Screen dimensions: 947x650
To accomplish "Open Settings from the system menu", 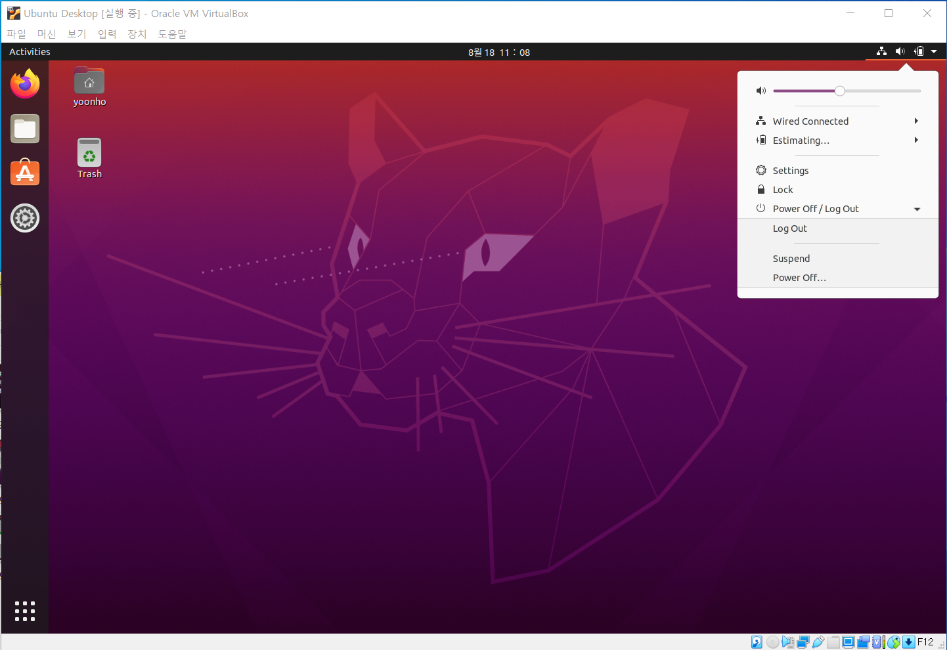I will coord(838,170).
